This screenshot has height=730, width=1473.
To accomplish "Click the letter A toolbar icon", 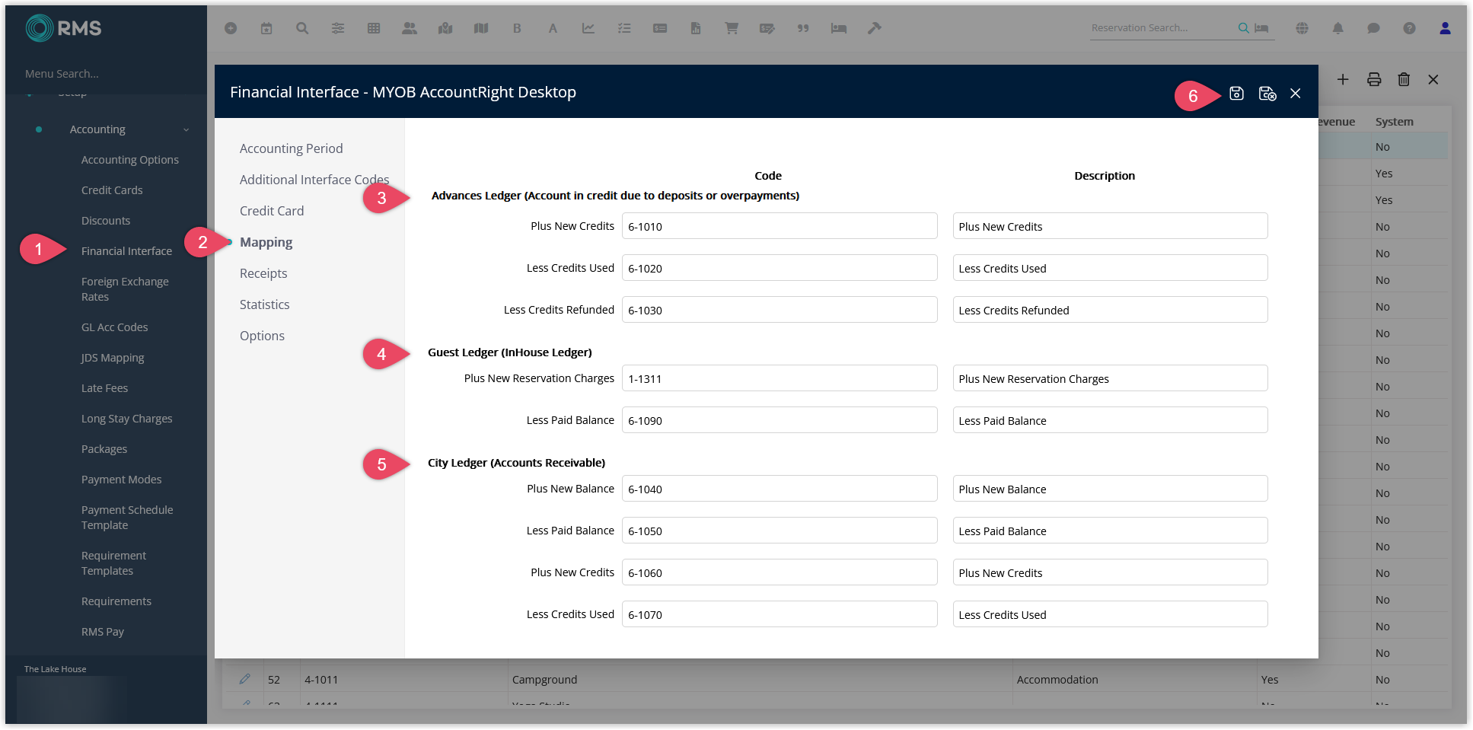I will coord(553,28).
